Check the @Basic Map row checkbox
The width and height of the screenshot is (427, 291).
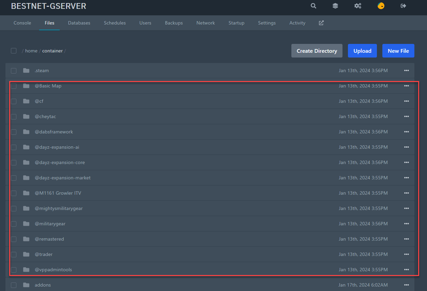[x=14, y=86]
